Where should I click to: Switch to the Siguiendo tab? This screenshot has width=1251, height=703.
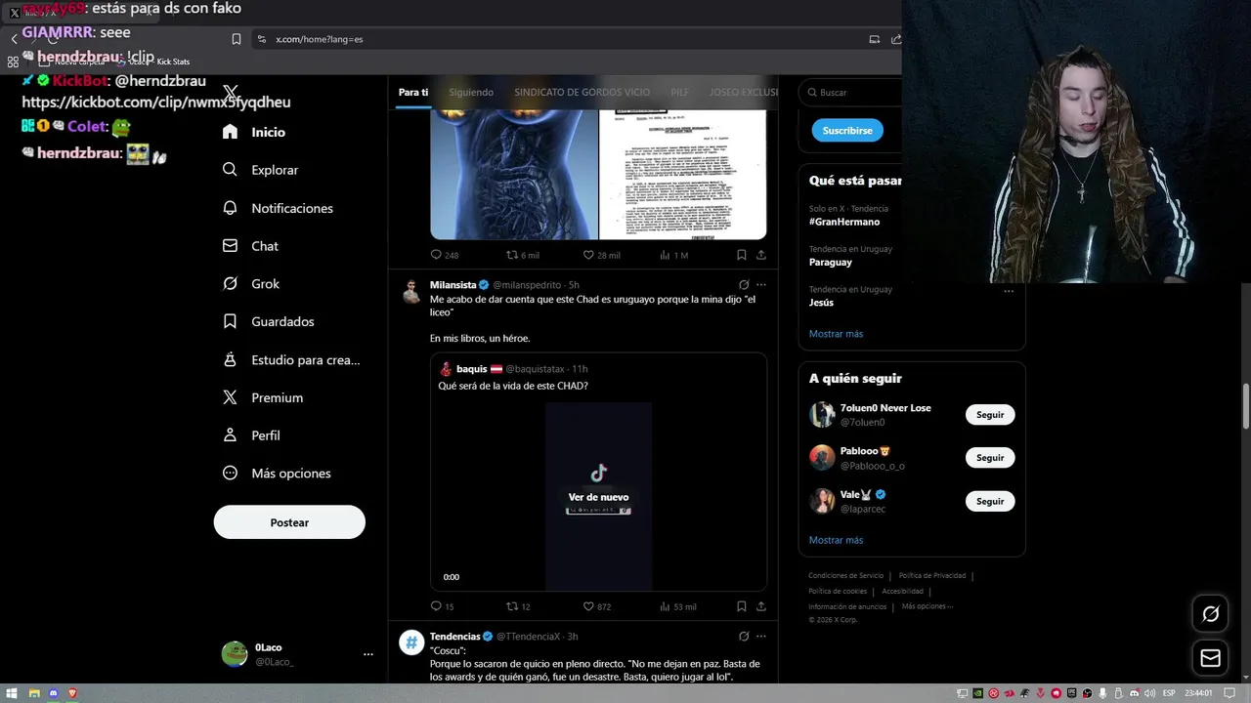tap(471, 92)
